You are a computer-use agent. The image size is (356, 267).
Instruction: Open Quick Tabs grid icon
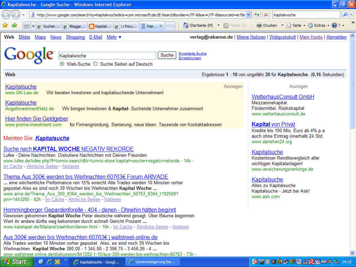point(26,26)
